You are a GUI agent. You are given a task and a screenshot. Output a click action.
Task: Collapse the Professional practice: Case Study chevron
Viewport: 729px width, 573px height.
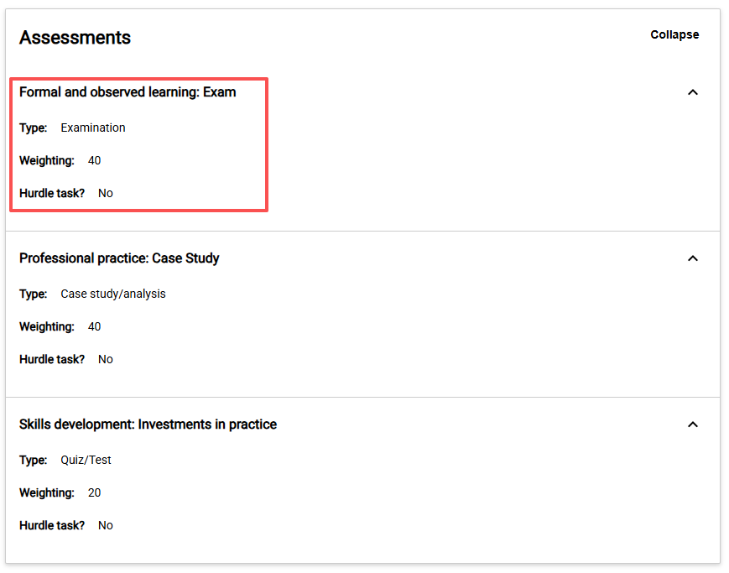[x=692, y=258]
